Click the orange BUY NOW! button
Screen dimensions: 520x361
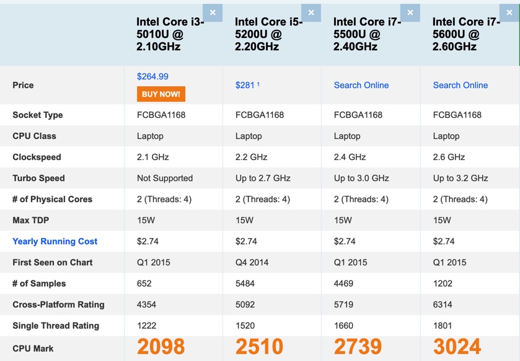click(161, 94)
